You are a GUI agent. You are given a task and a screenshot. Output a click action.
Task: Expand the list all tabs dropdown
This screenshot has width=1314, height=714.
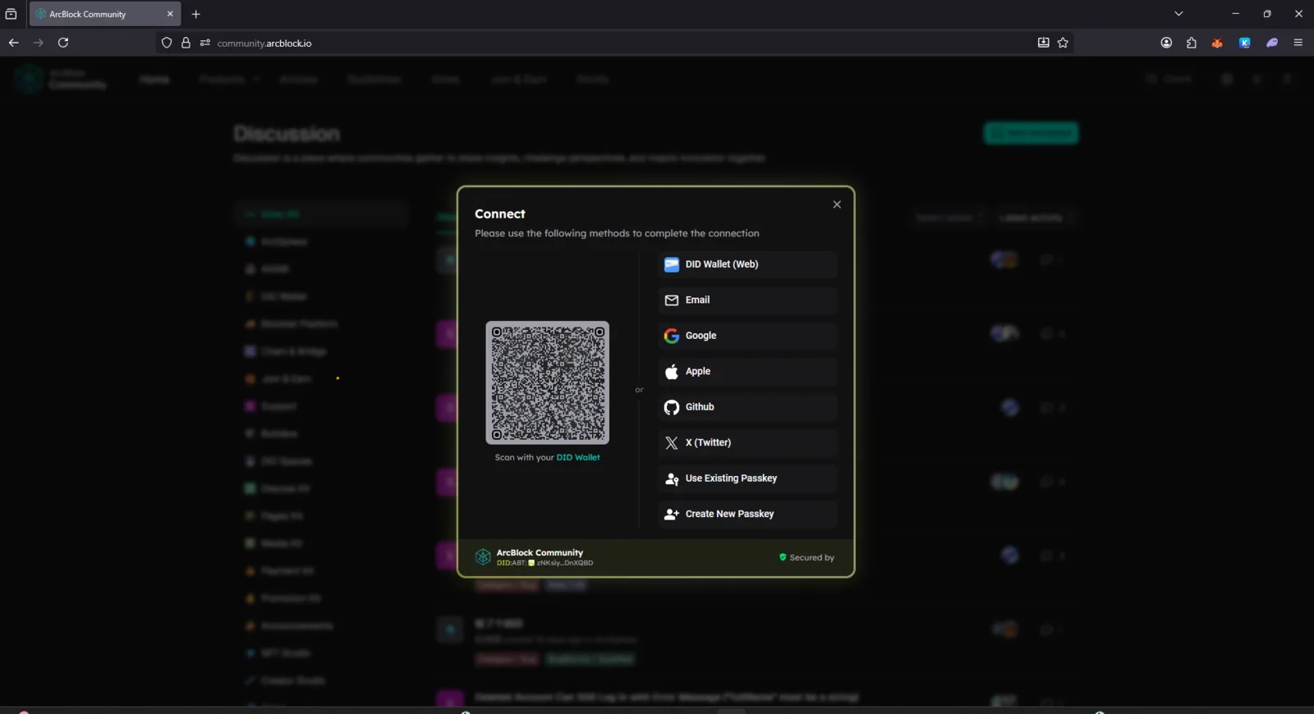[x=1178, y=14]
